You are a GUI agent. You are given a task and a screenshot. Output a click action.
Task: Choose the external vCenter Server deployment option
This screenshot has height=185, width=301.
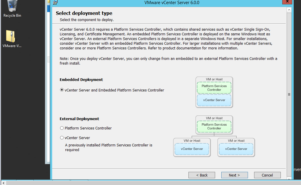point(62,138)
